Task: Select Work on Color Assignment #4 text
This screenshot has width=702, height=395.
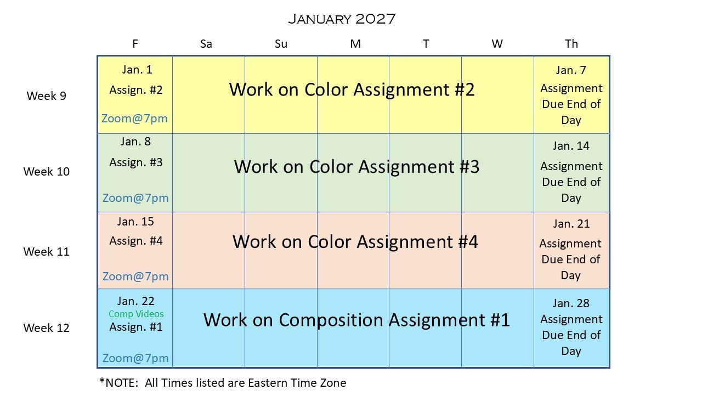Action: pos(355,241)
